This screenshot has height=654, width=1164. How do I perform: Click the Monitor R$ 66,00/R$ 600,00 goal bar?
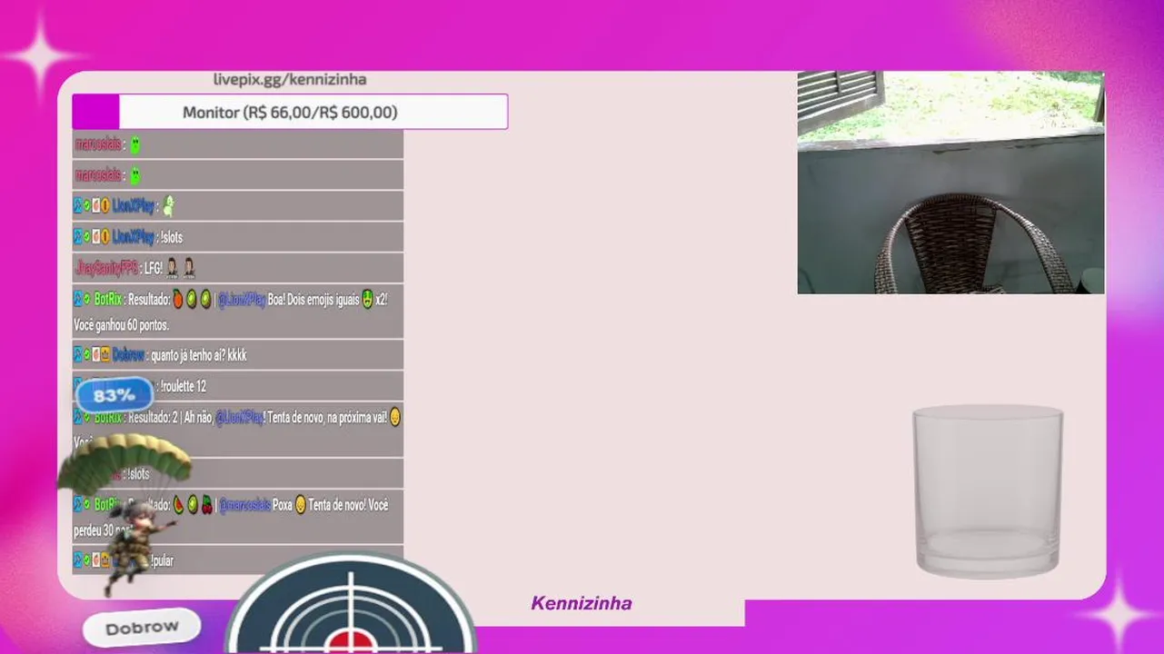point(290,112)
